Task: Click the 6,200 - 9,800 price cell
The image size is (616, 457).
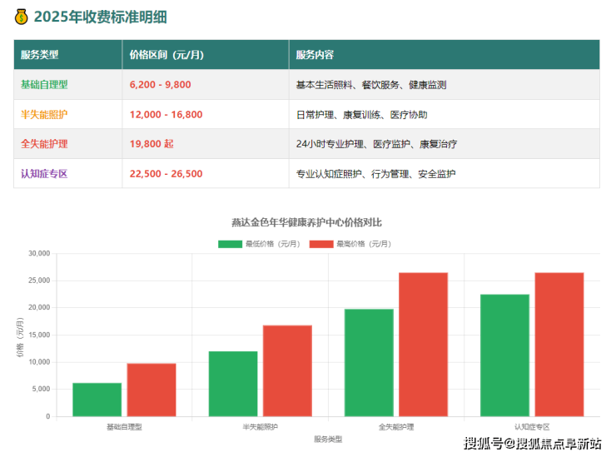Action: [161, 85]
